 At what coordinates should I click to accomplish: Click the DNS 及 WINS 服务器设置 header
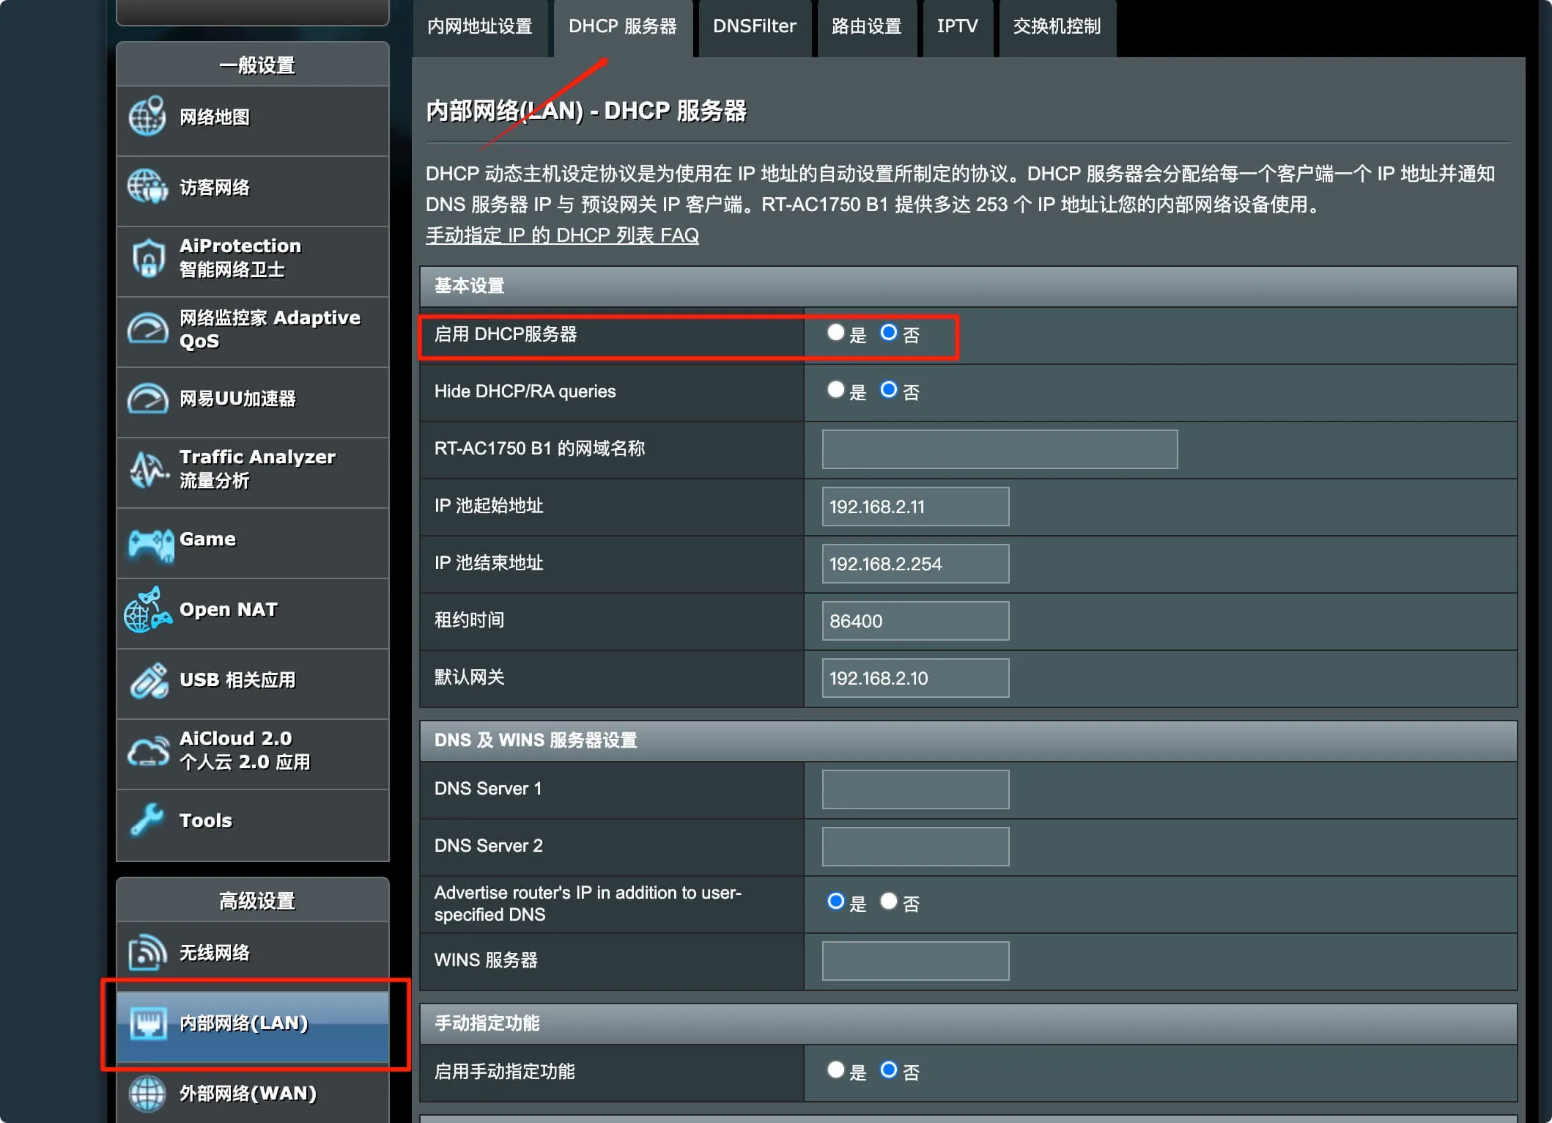968,740
